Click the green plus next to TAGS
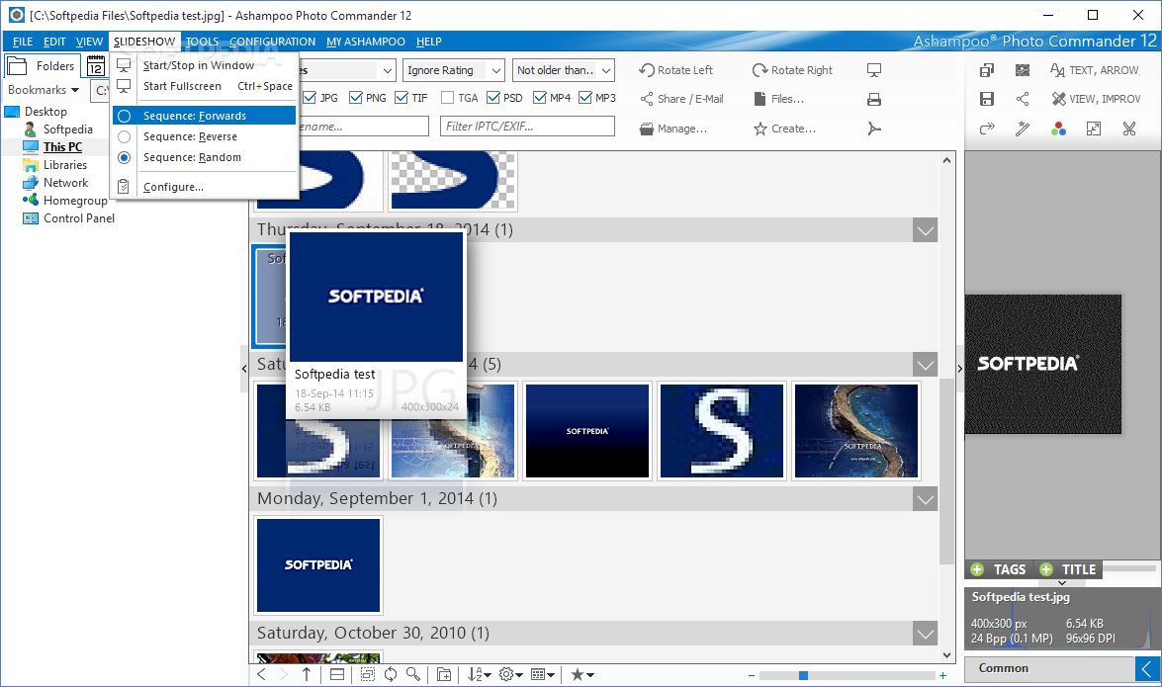 coord(977,569)
